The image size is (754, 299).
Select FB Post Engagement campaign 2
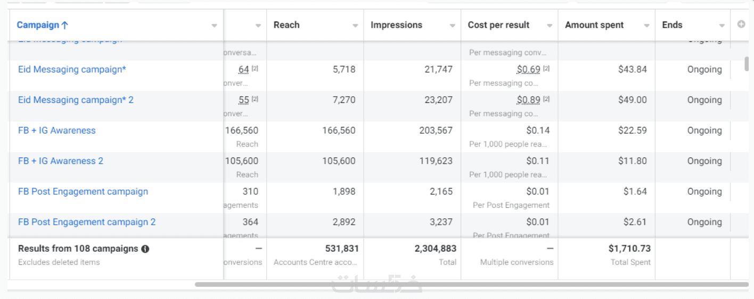87,222
